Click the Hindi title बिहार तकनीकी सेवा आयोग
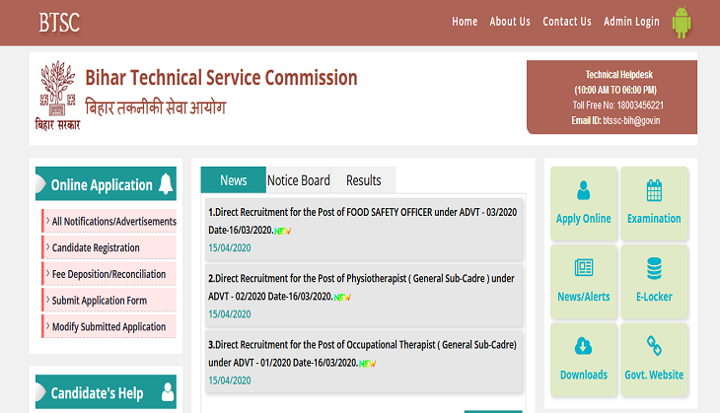Image resolution: width=720 pixels, height=413 pixels. [156, 106]
